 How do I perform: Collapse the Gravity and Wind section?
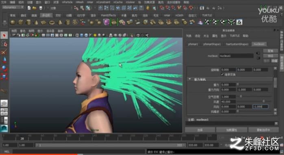[x=190, y=79]
